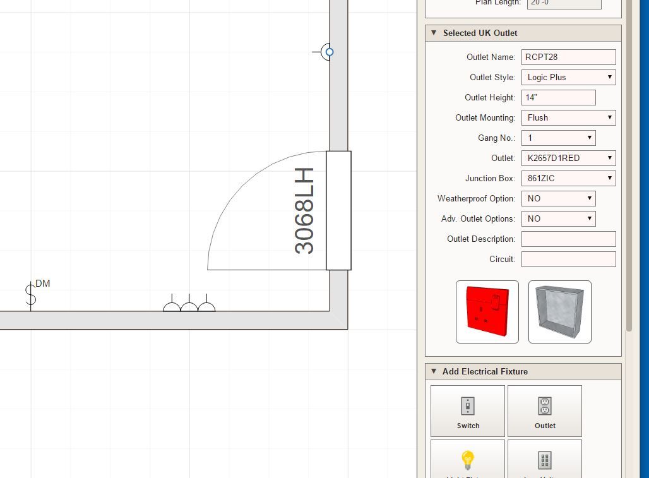
Task: Click the Outlet Description field
Action: pyautogui.click(x=569, y=239)
